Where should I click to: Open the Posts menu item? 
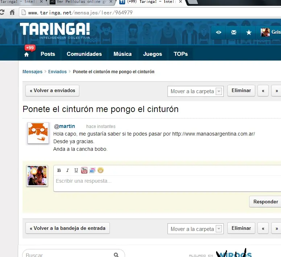click(48, 54)
